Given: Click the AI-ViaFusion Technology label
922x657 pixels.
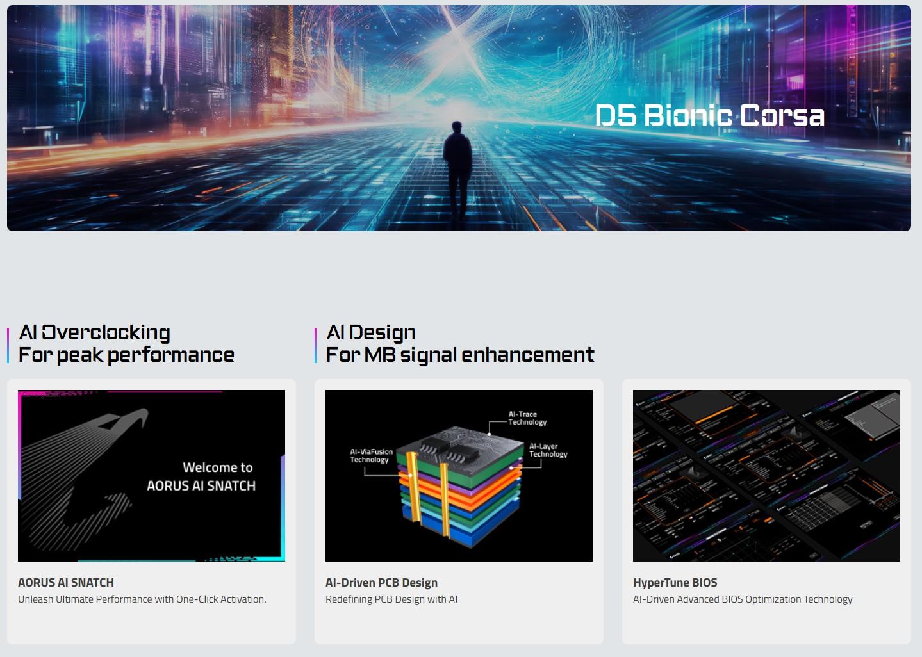Looking at the screenshot, I should click(x=371, y=455).
